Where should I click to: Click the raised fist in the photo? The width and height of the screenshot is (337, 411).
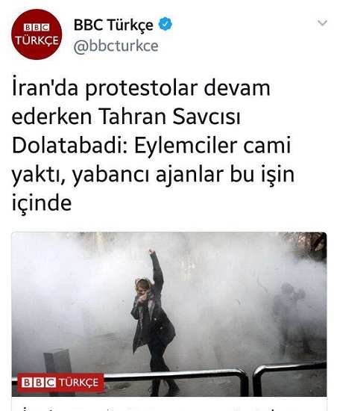(x=151, y=252)
